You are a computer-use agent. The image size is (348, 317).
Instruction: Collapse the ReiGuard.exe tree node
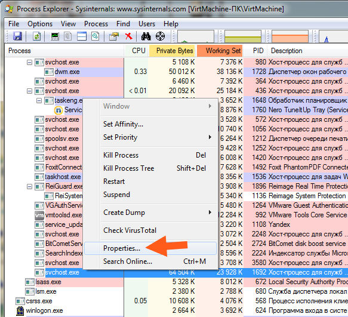pos(29,186)
